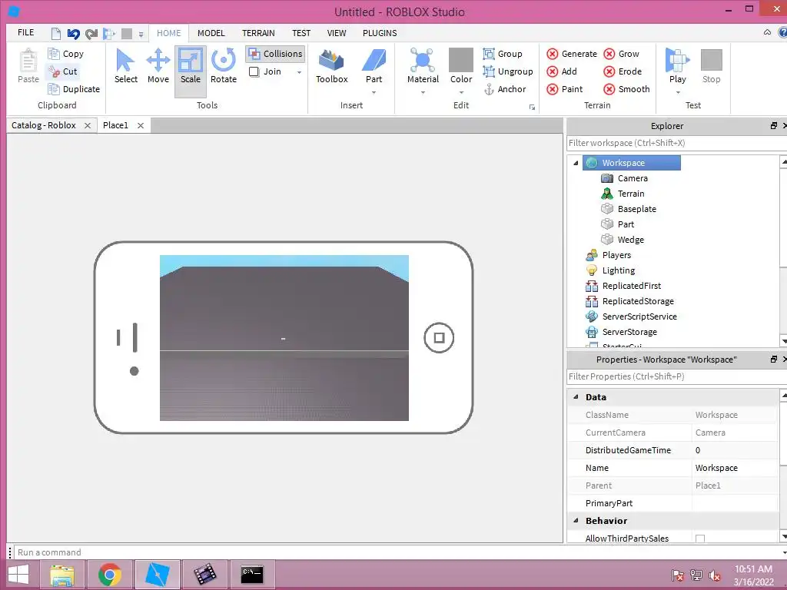Expand the Edit group launcher

(x=532, y=107)
